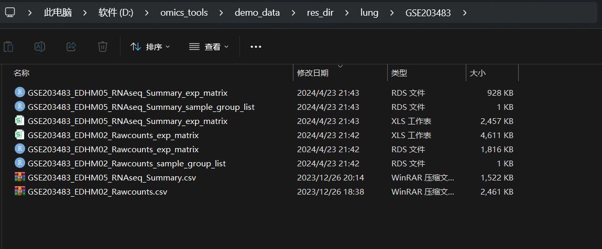Click the paste clipboard icon in toolbar
This screenshot has height=249, width=602.
(x=8, y=47)
